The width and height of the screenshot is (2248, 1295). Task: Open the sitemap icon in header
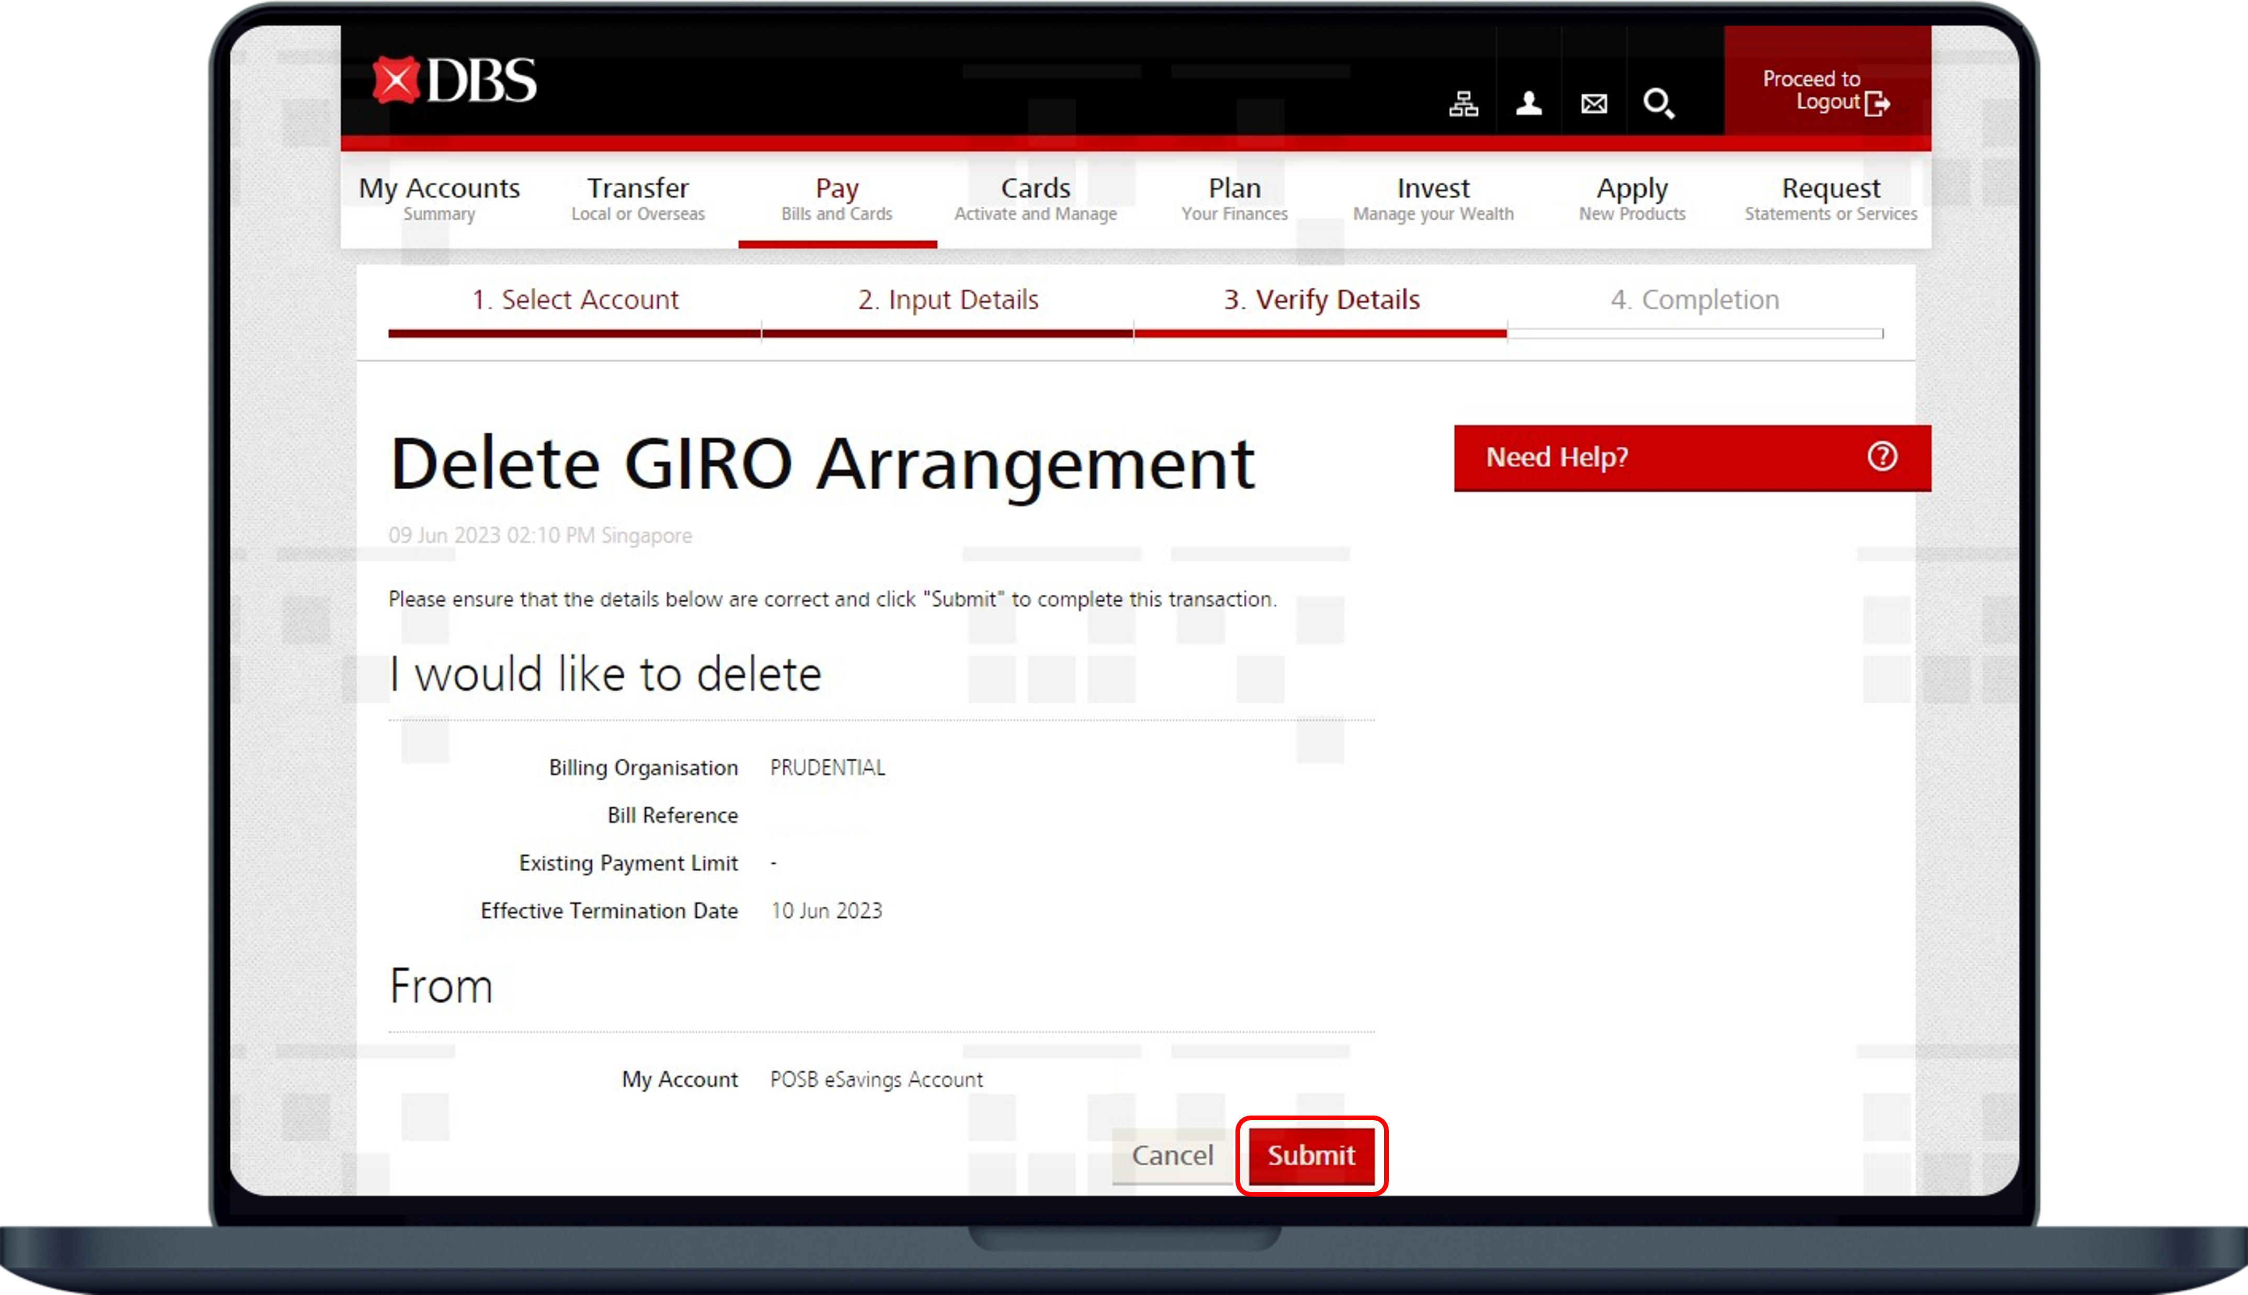tap(1463, 104)
